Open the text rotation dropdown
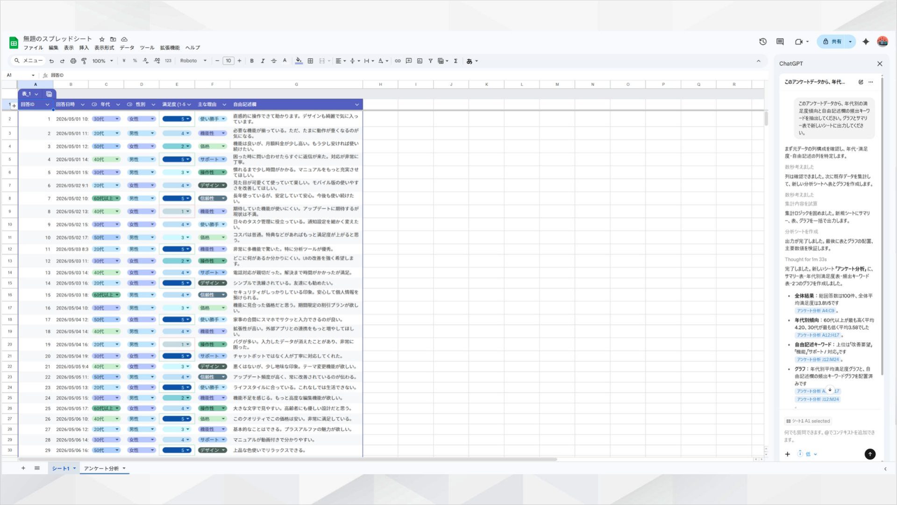The height and width of the screenshot is (505, 897). pos(383,61)
